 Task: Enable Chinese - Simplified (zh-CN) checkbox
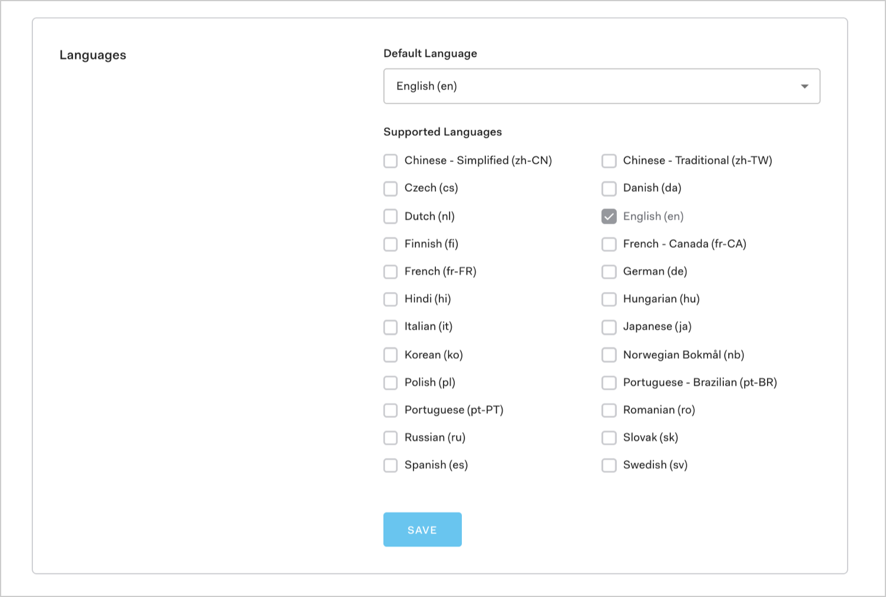pos(391,161)
